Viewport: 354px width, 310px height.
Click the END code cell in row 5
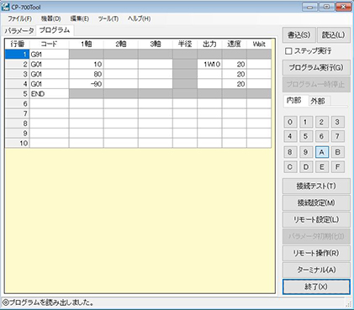(x=49, y=94)
